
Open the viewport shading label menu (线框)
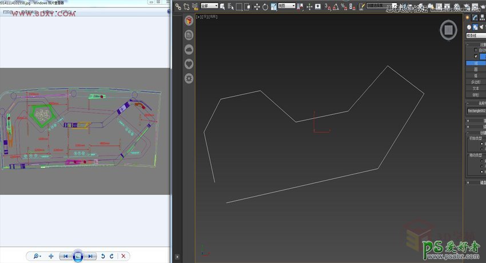pyautogui.click(x=213, y=17)
